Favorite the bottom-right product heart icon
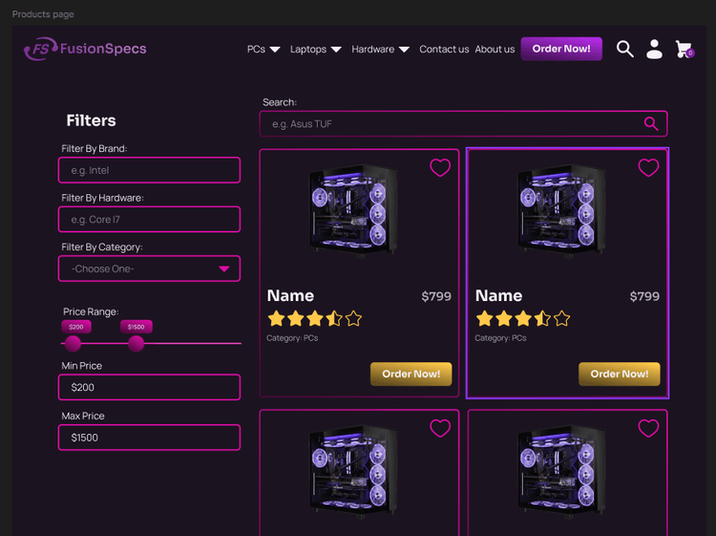The width and height of the screenshot is (716, 536). point(648,428)
